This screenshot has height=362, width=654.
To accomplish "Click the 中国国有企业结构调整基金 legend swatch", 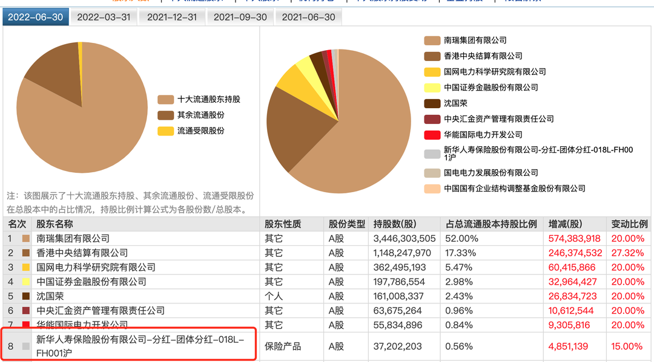I will tap(432, 189).
